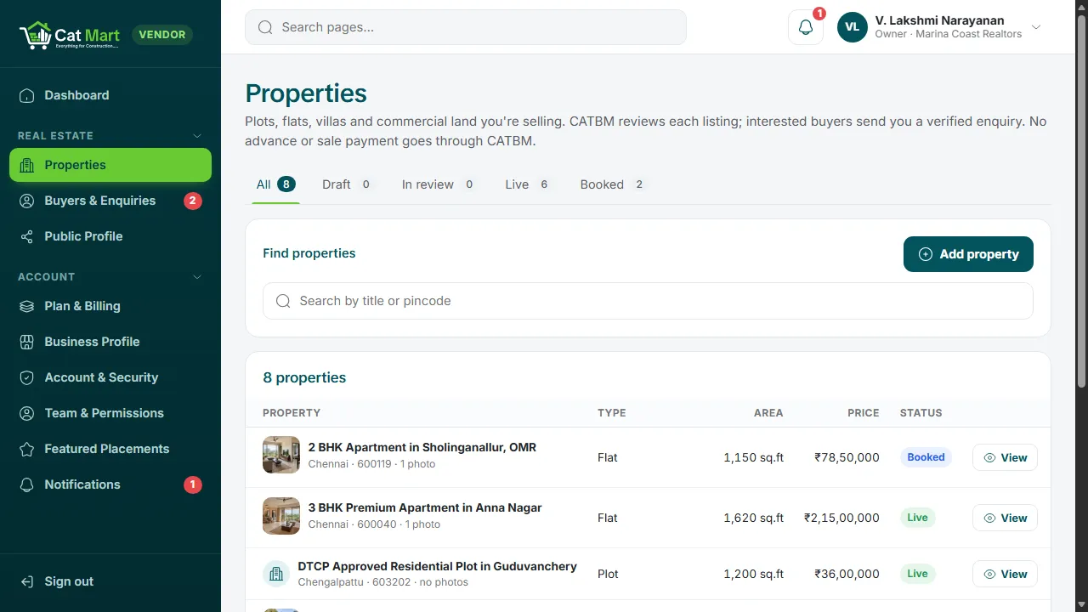Open the user account dropdown chevron
Screen dimensions: 1088x612
click(1036, 27)
